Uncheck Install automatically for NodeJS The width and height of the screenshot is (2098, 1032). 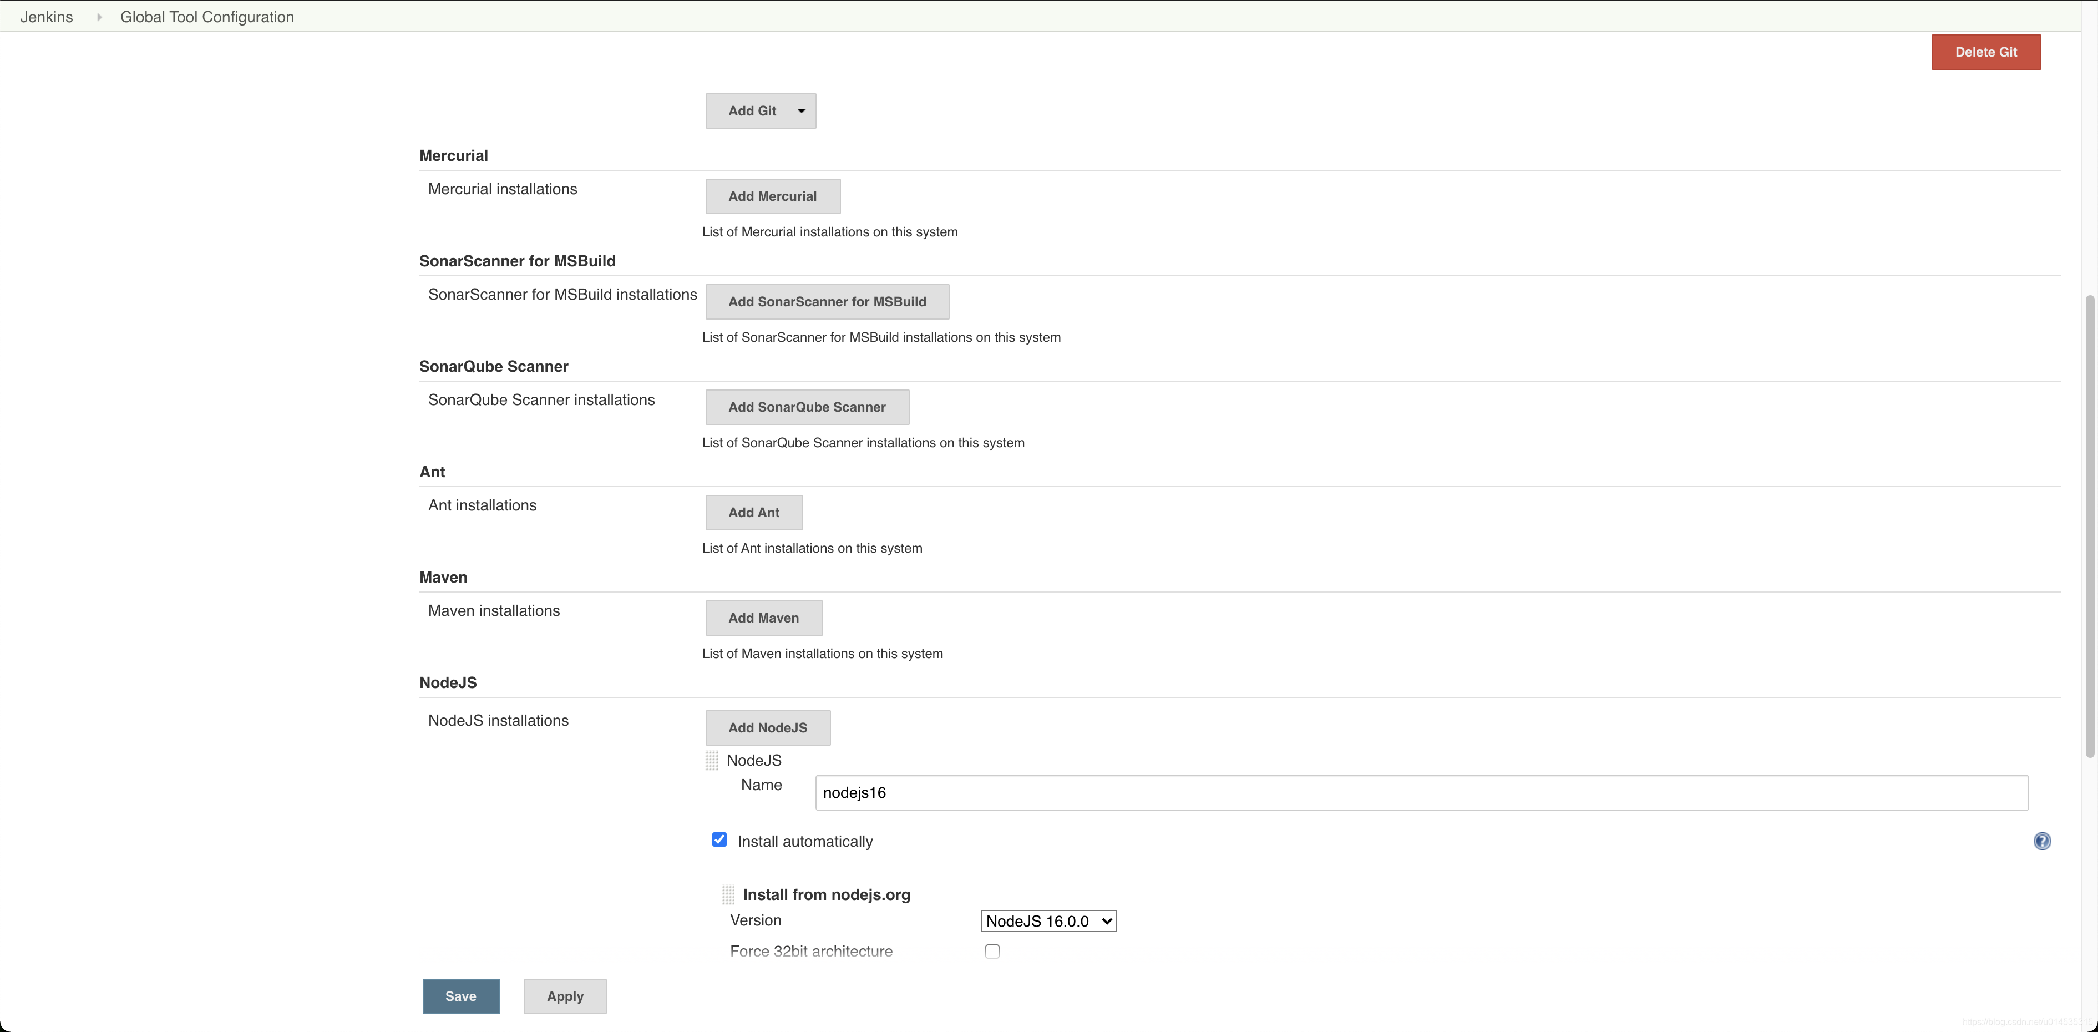pyautogui.click(x=719, y=839)
